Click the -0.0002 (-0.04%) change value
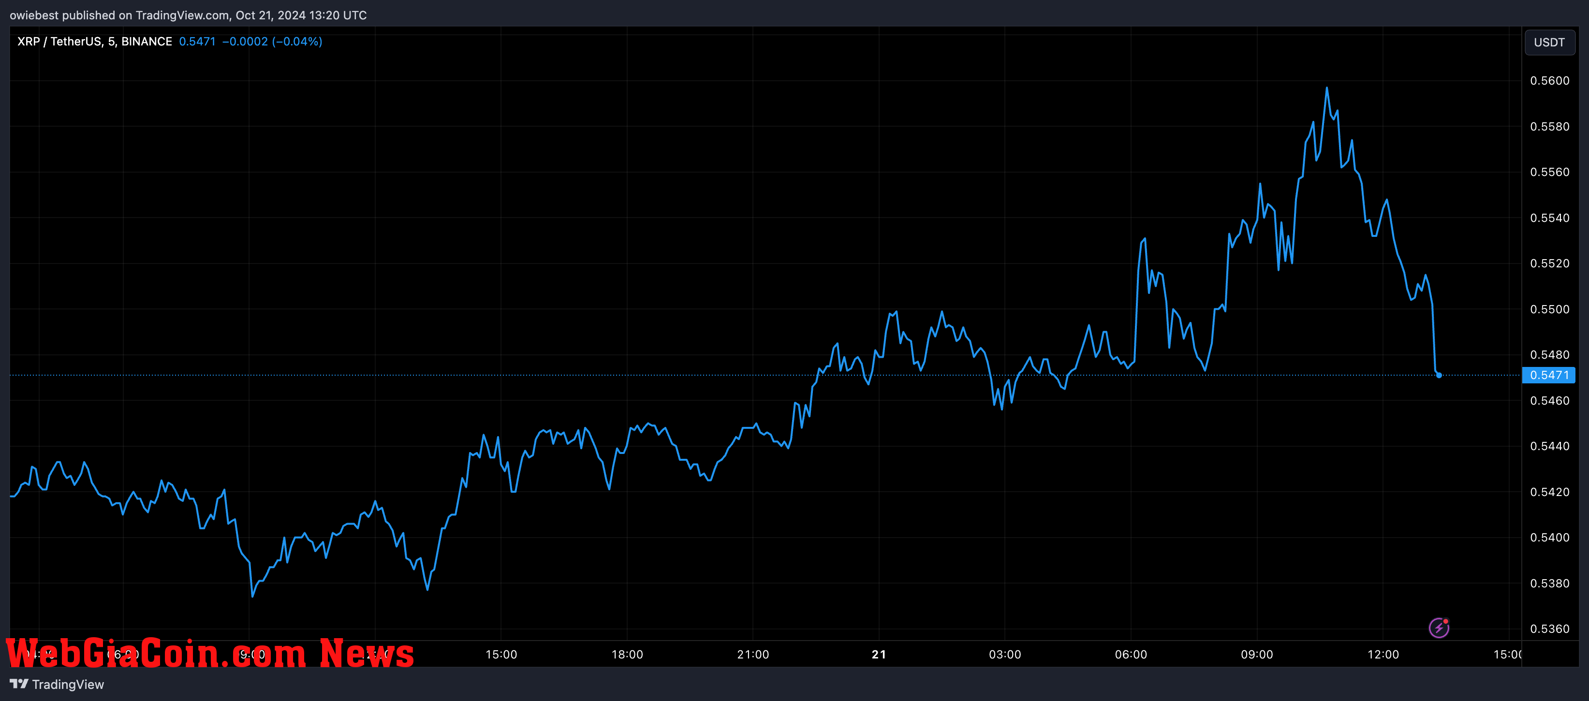Screen dimensions: 1589x701 coord(272,41)
